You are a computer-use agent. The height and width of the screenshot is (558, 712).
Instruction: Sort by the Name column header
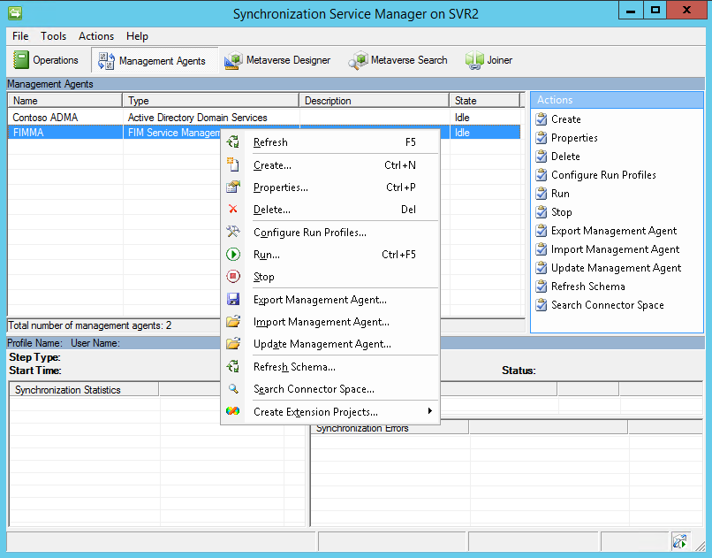click(x=65, y=101)
